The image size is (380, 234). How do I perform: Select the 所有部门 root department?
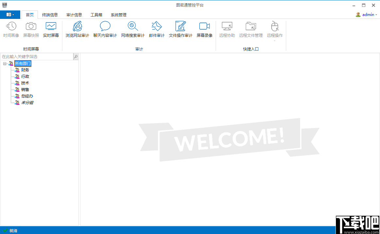tap(23, 64)
